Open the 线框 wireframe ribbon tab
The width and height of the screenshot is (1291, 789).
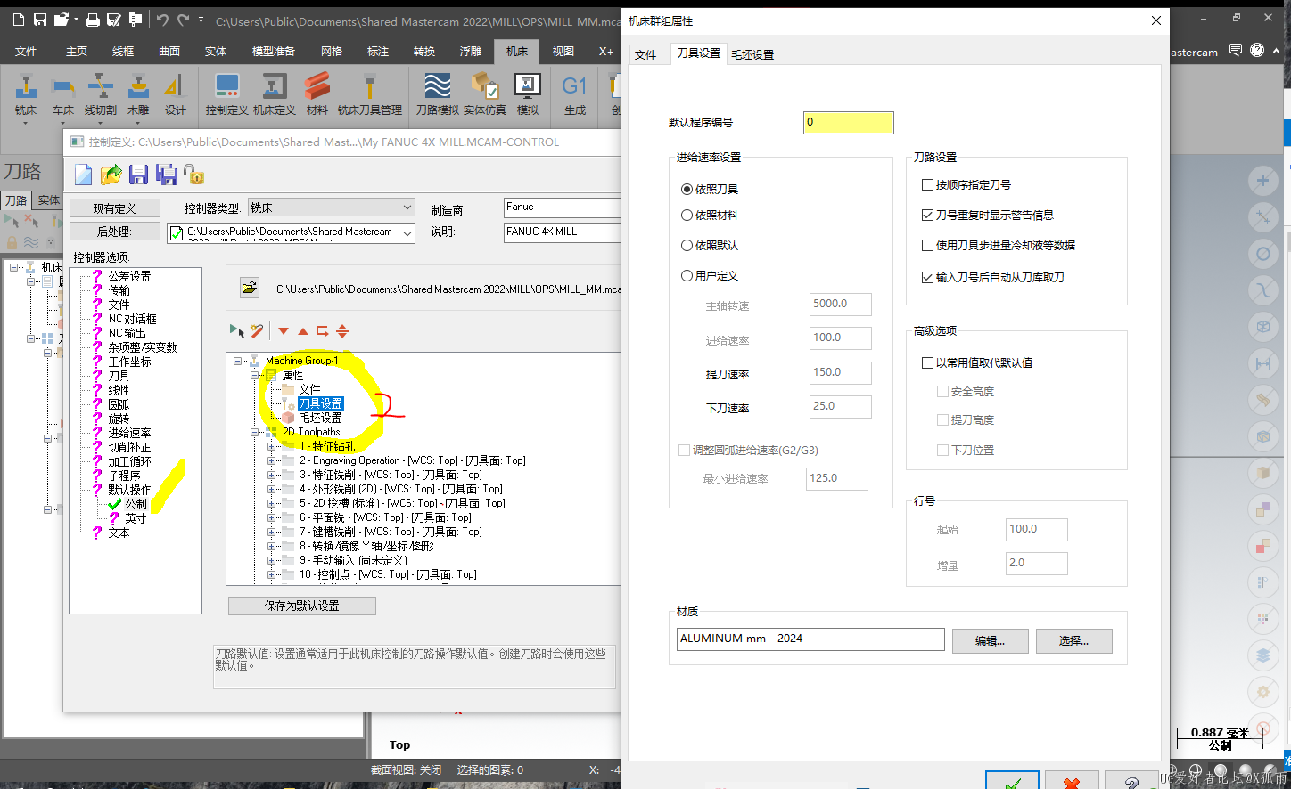coord(123,51)
